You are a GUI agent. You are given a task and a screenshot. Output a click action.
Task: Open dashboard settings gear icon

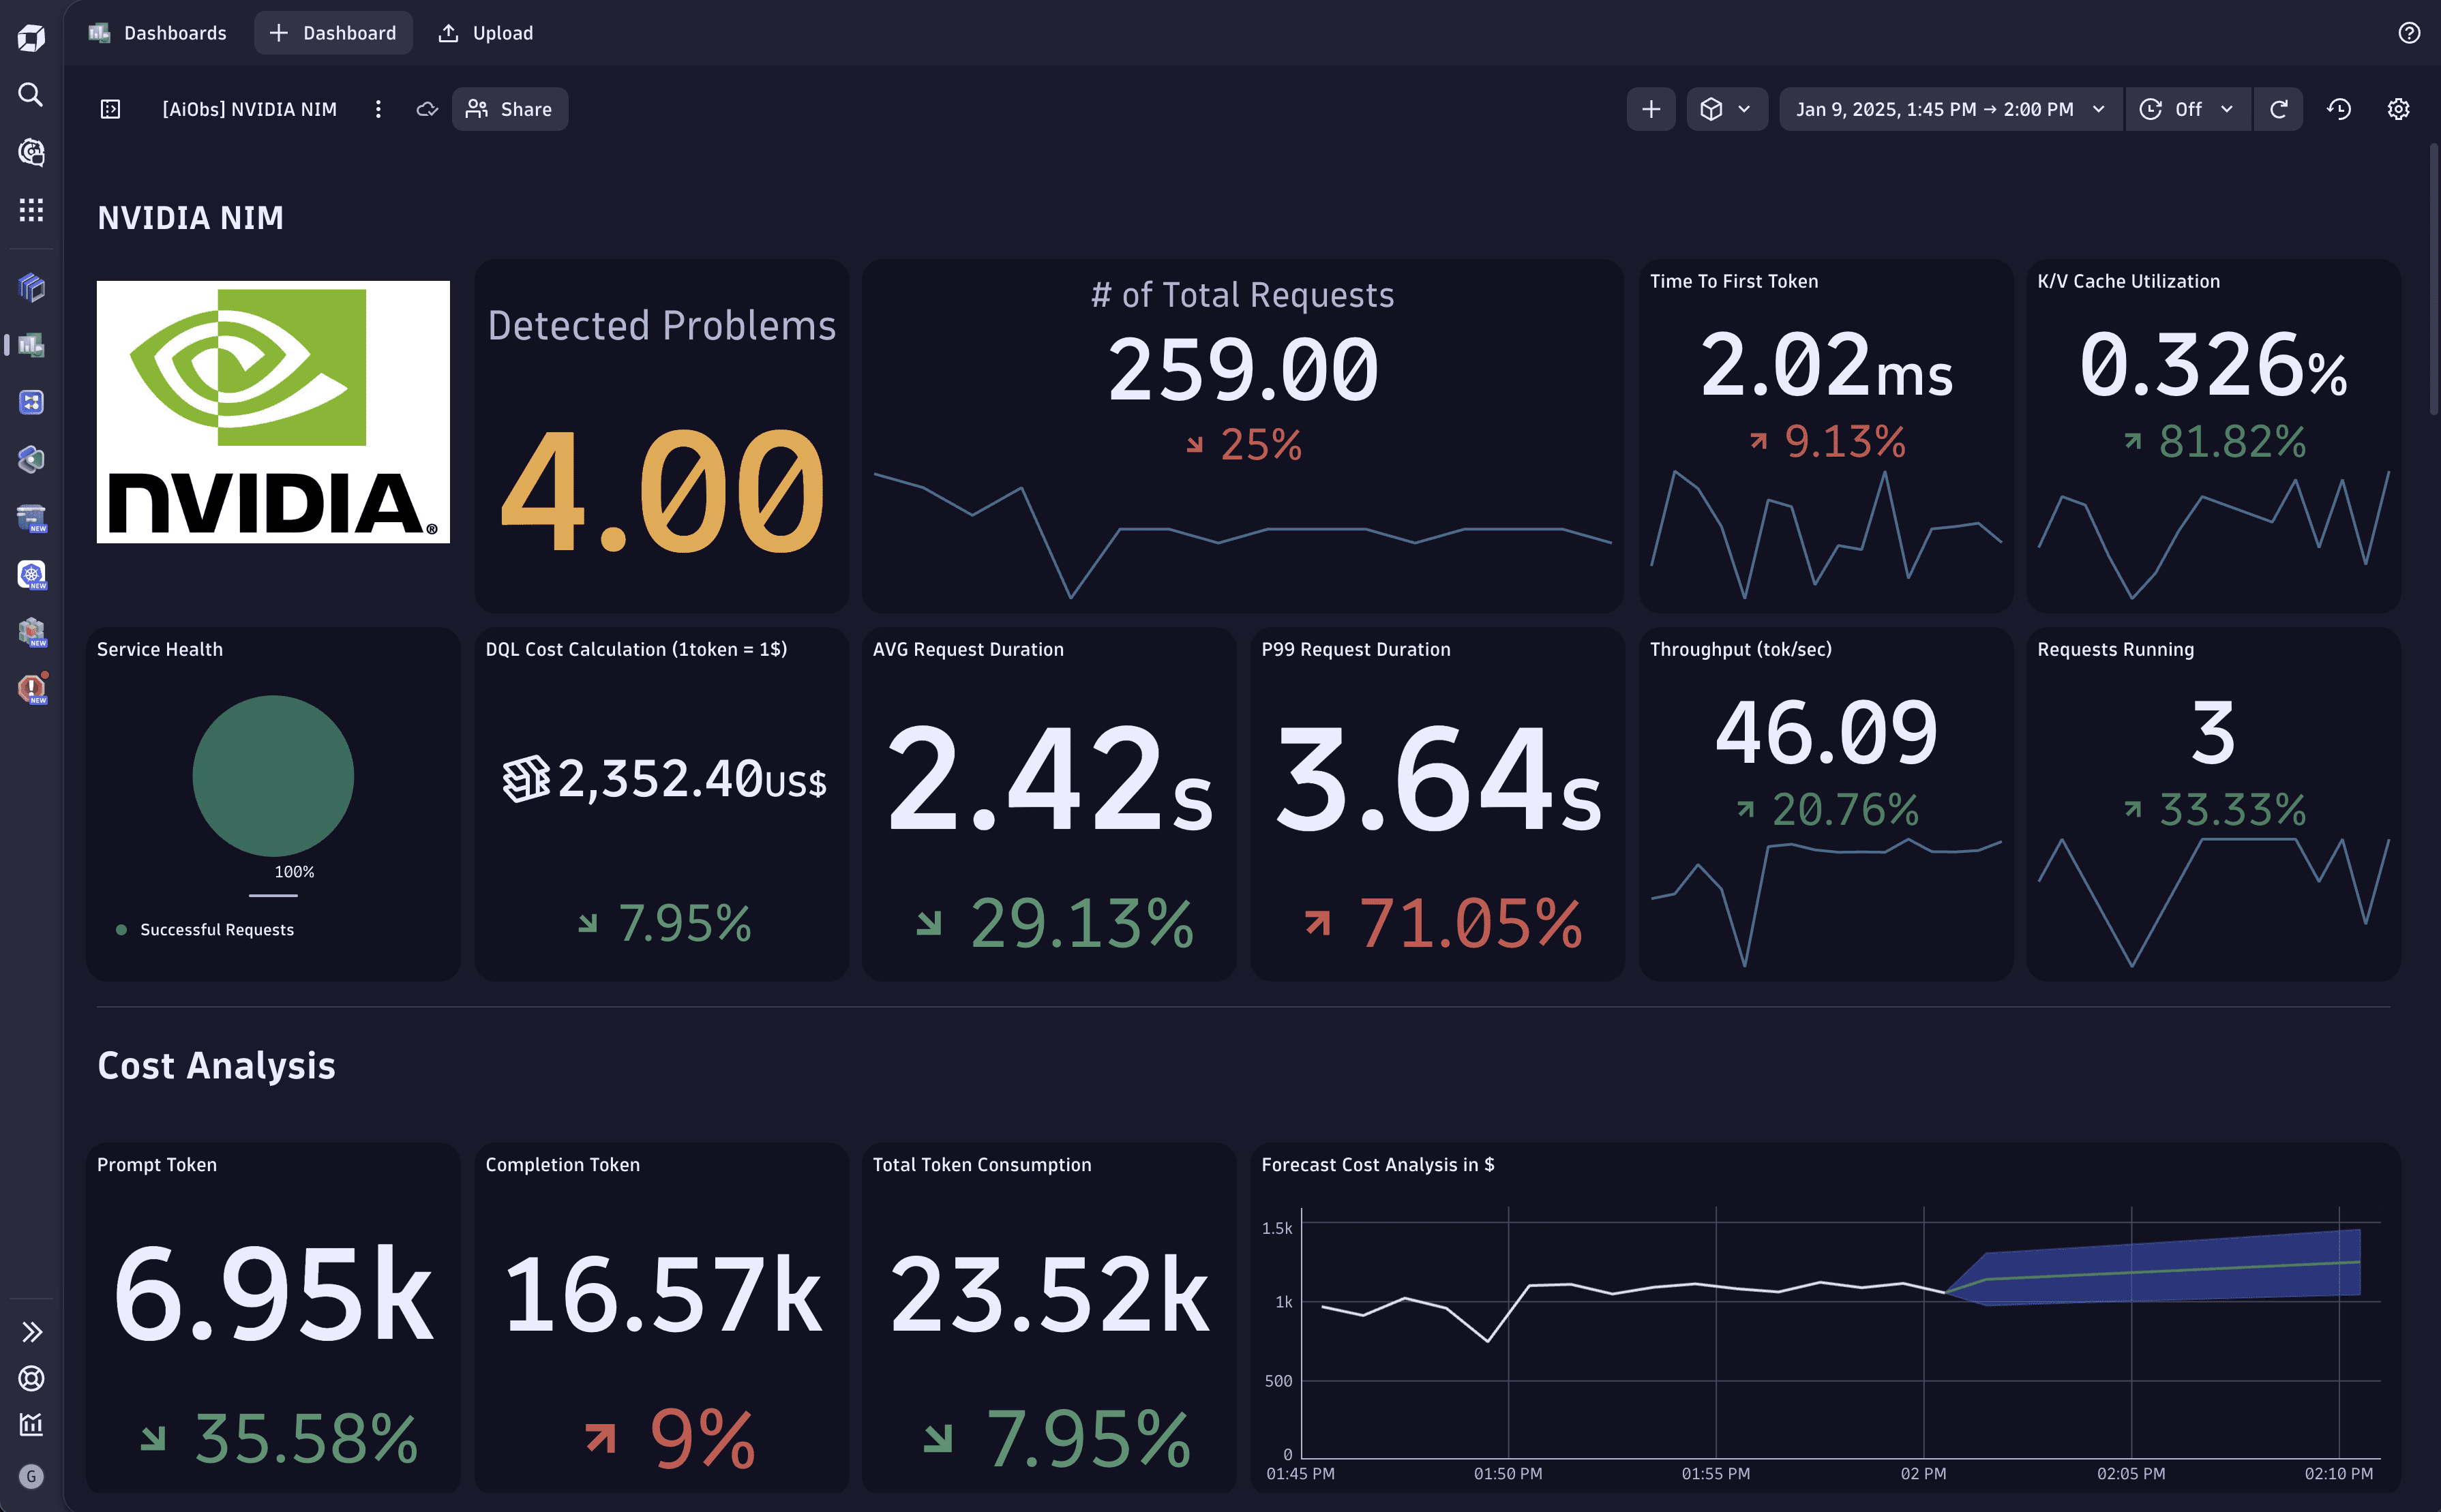click(x=2398, y=109)
